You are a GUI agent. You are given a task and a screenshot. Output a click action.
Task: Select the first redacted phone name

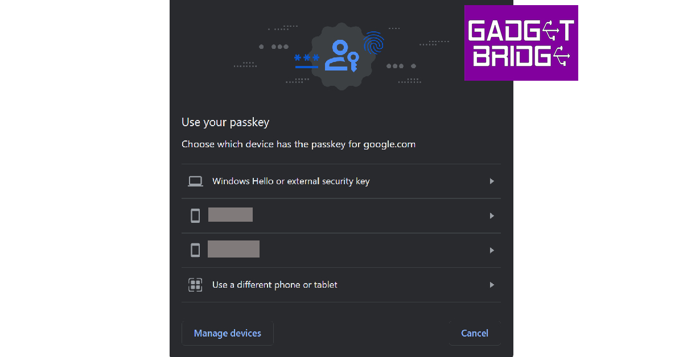(x=231, y=215)
